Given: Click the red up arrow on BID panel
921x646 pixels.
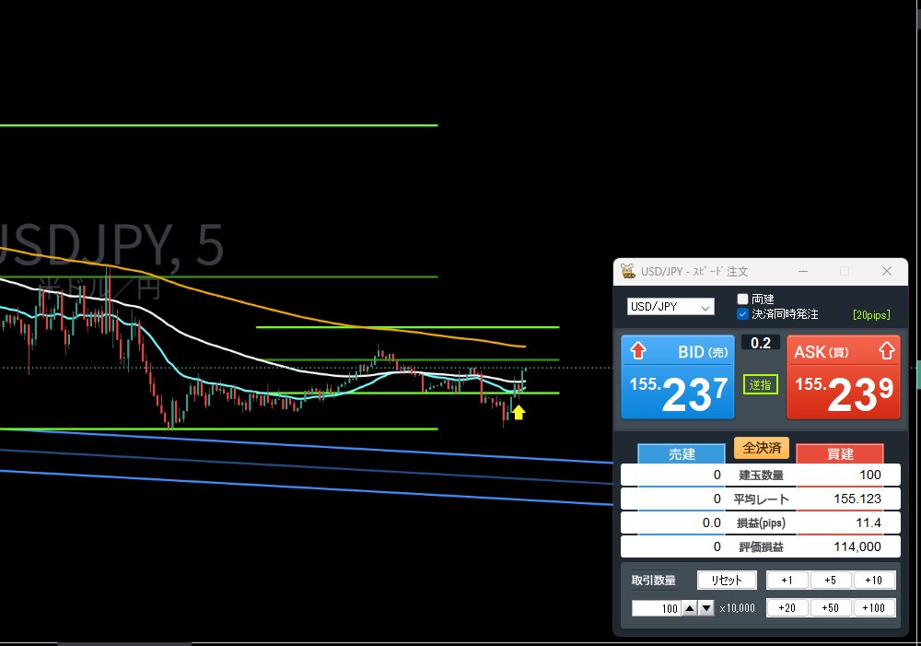Looking at the screenshot, I should (638, 351).
